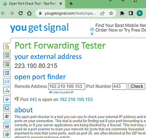Open the map location sidebar tool
Image resolution: width=146 pixels, height=138 pixels.
pyautogui.click(x=7, y=55)
